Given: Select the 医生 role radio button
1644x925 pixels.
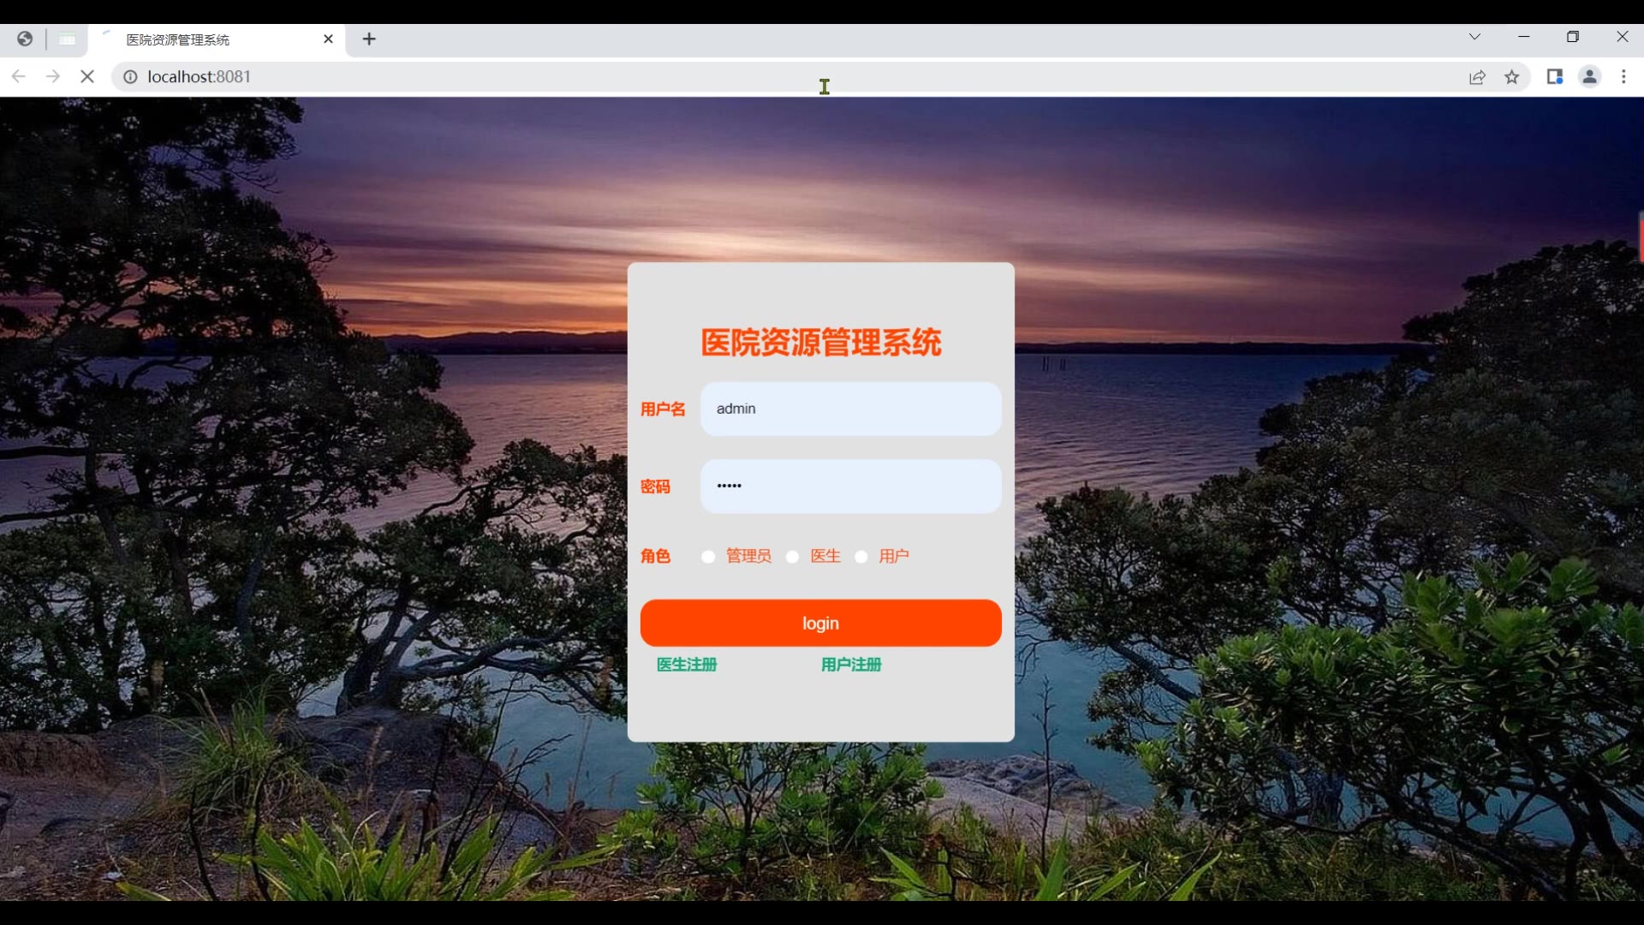Looking at the screenshot, I should point(793,557).
